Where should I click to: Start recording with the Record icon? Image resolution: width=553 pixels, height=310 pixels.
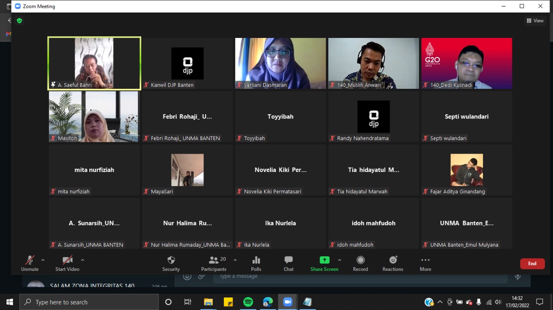[x=360, y=260]
